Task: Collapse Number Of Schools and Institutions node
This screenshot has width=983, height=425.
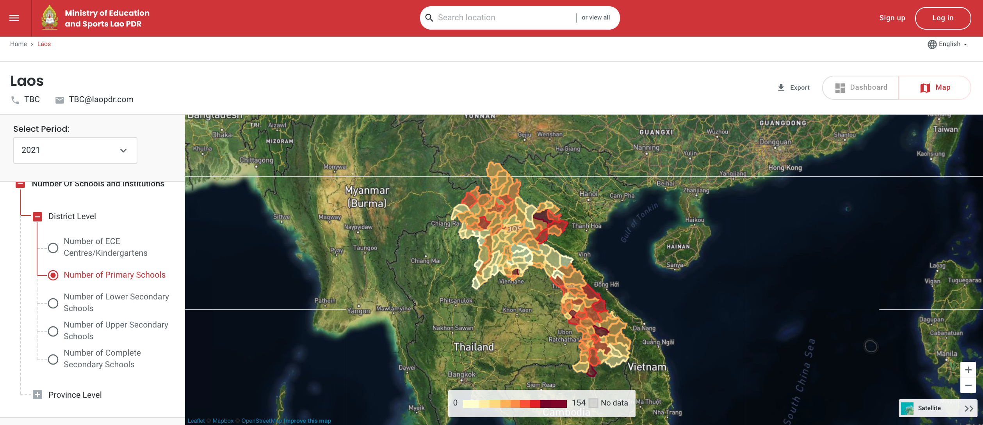Action: coord(20,184)
